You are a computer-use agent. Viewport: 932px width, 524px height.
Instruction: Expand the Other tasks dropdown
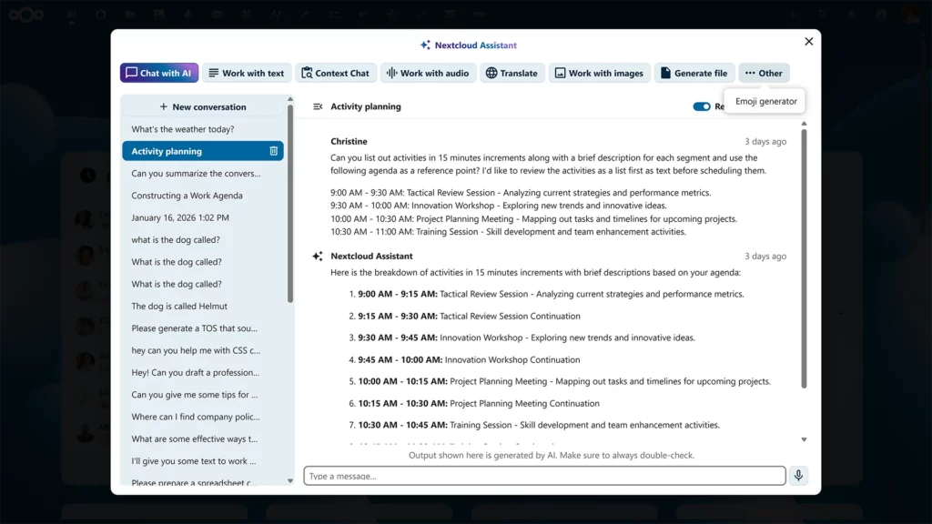[x=763, y=73]
